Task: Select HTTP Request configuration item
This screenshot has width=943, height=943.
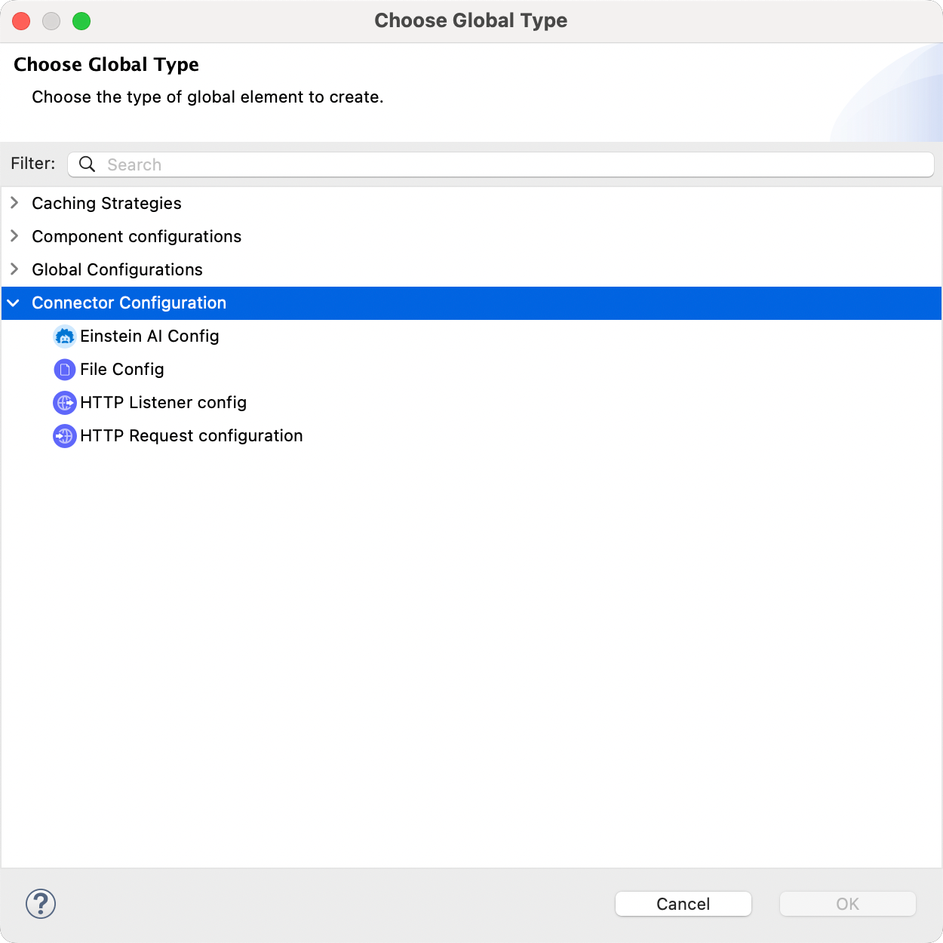Action: point(191,436)
